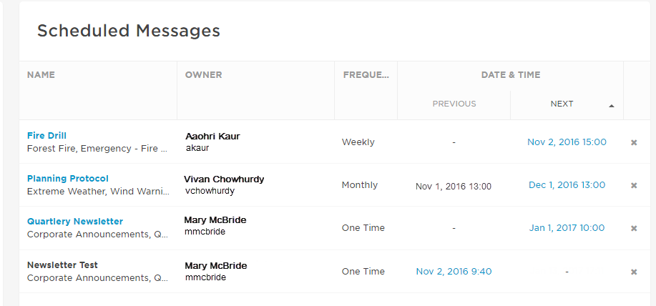Remove the Planning Protocol row
This screenshot has width=656, height=306.
tap(634, 186)
